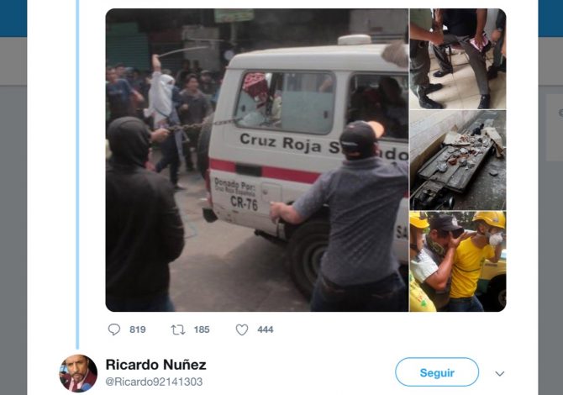The height and width of the screenshot is (395, 563).
Task: Open the top-right photo of people's legs
Action: tap(458, 59)
